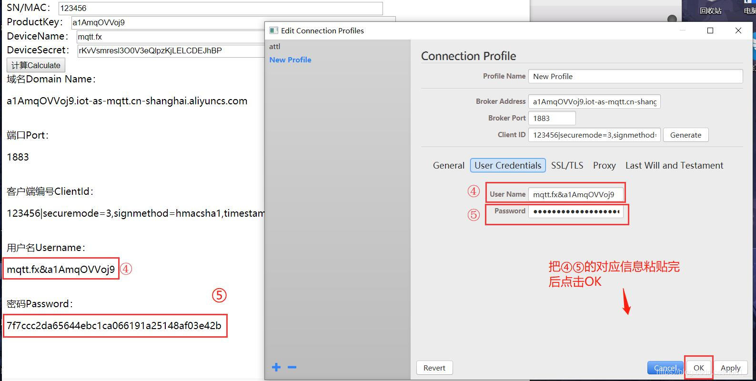
Task: Click the password hash 7f7ccc2da65644eb text
Action: coord(114,326)
